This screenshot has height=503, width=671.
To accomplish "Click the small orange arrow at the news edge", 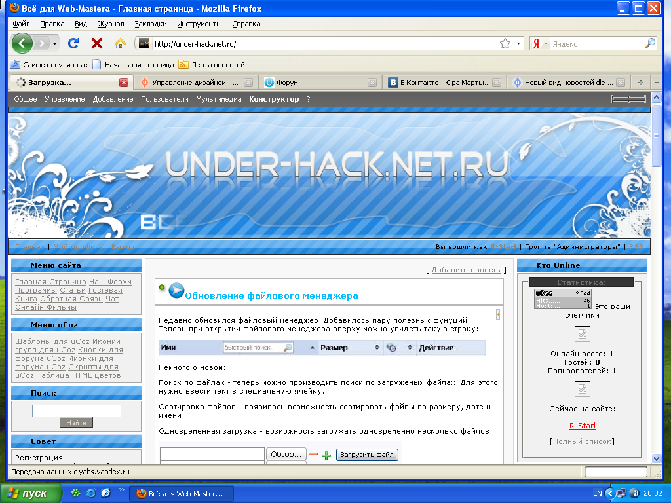I will click(x=498, y=314).
